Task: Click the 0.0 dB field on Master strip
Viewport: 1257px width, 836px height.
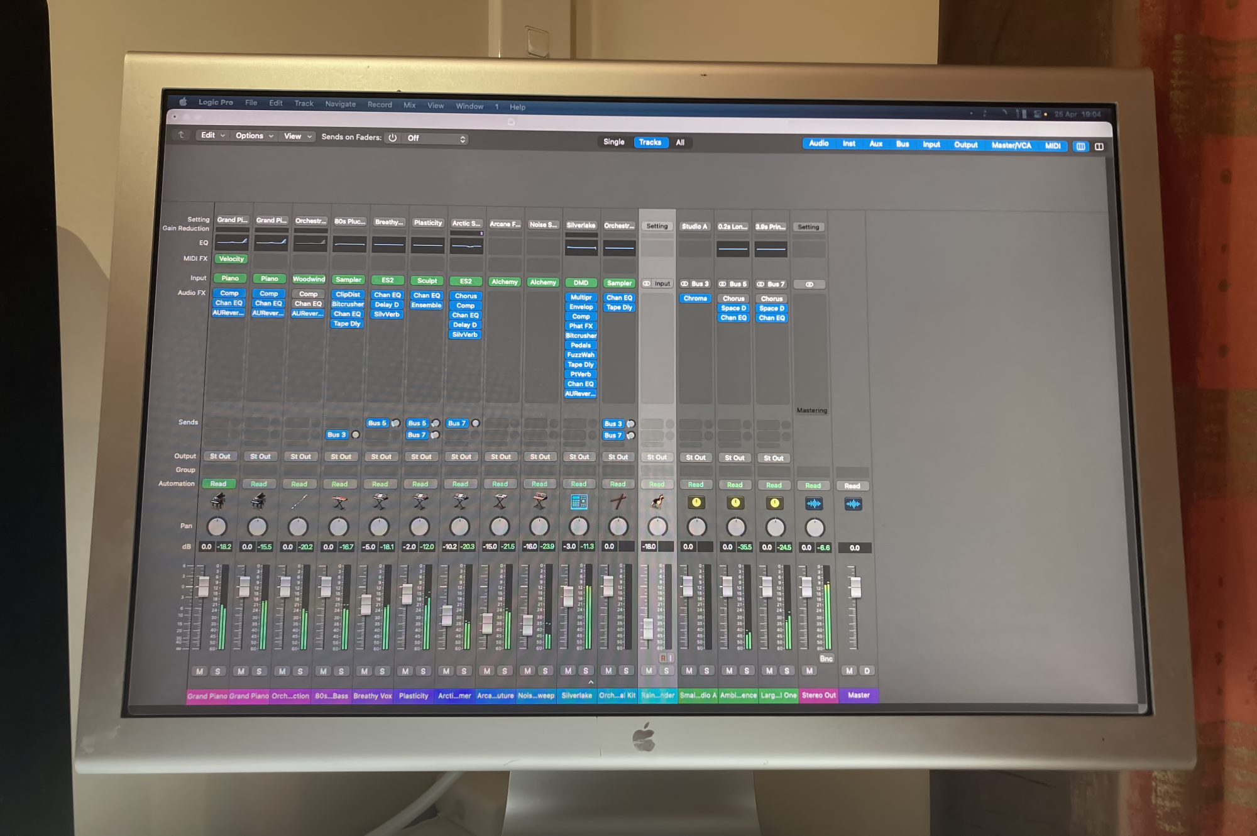Action: tap(855, 548)
